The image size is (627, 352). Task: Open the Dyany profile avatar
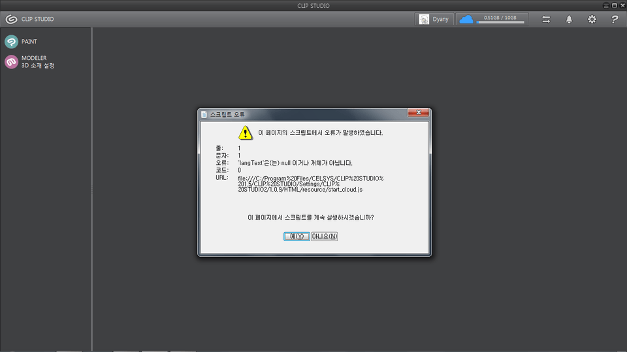tap(424, 19)
